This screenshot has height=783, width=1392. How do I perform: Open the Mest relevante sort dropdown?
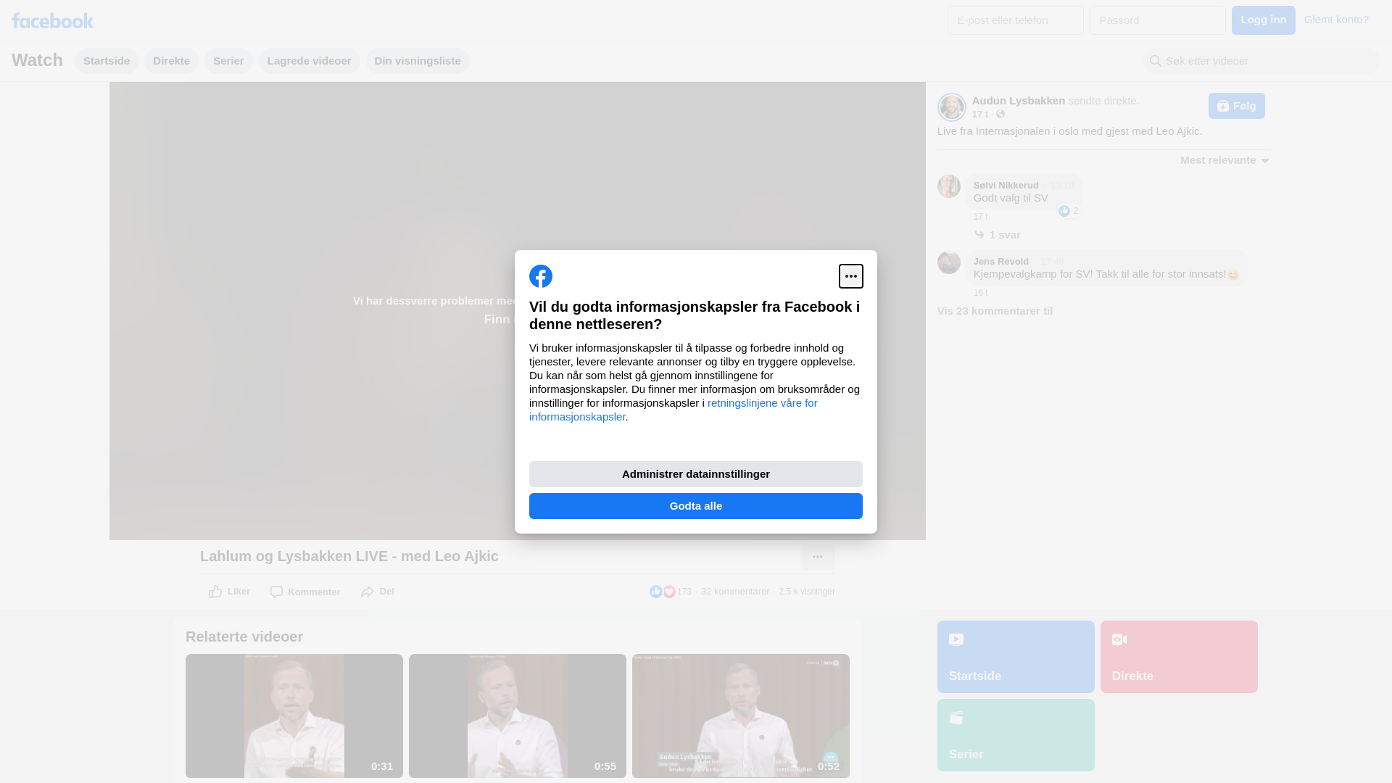coord(1225,160)
